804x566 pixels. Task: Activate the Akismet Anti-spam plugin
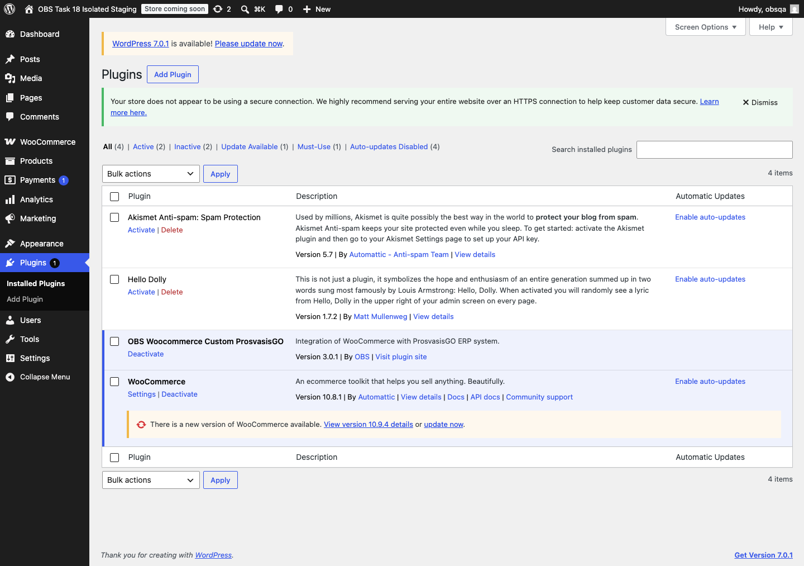141,230
